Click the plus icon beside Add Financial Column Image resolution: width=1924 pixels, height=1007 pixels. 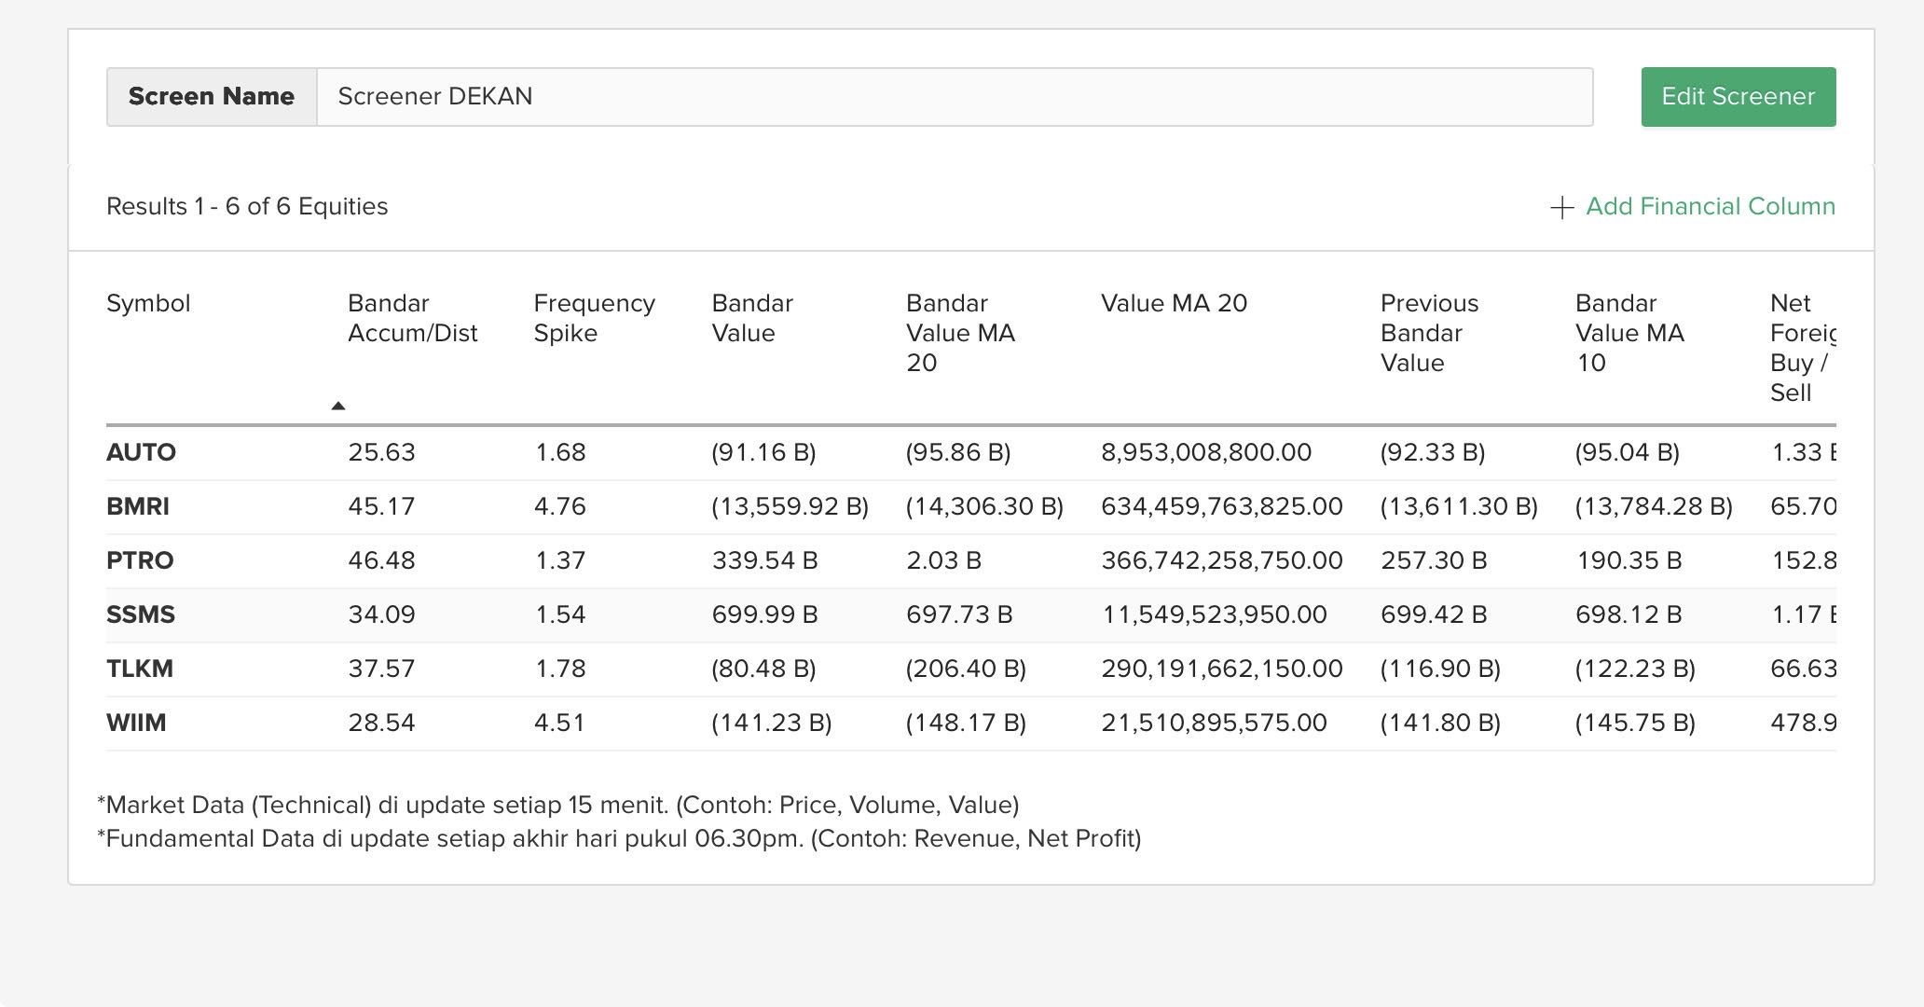tap(1561, 207)
